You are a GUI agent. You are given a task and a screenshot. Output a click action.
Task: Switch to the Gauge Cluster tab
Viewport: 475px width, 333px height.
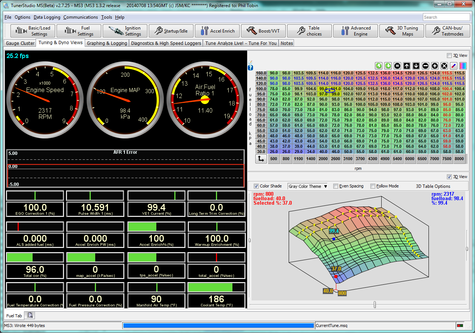tap(20, 43)
